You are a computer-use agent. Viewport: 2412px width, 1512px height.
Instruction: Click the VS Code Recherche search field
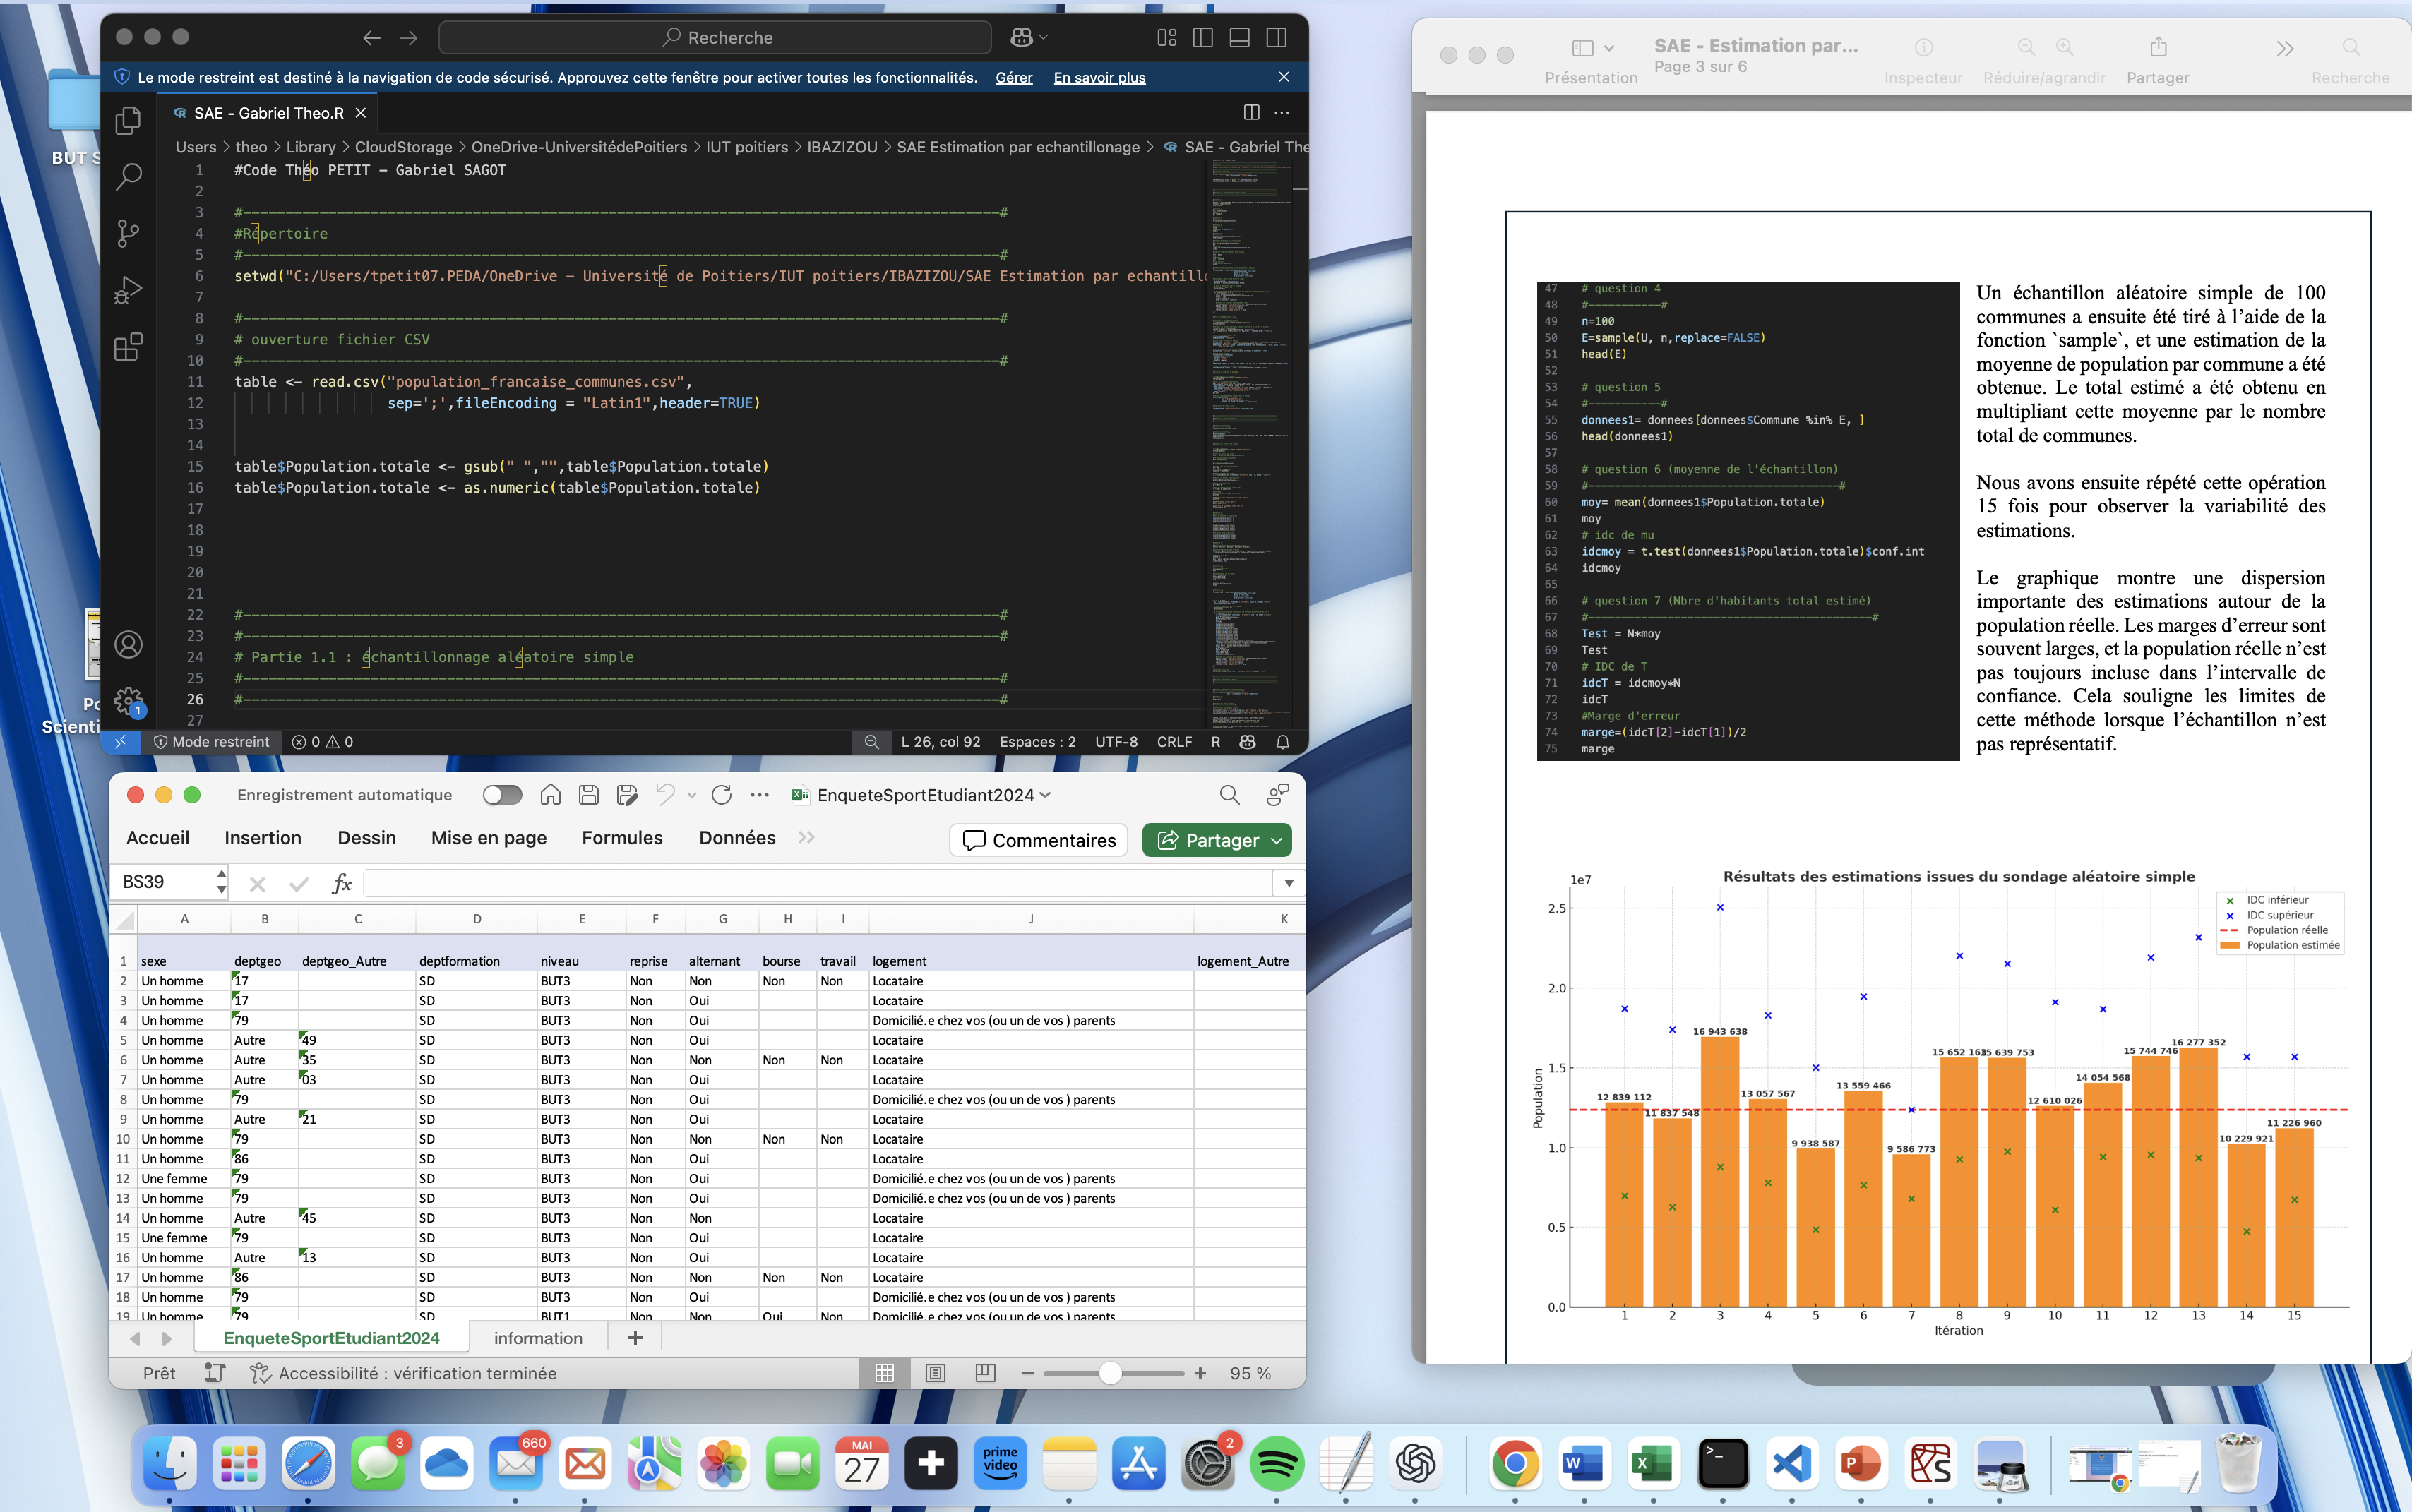716,37
